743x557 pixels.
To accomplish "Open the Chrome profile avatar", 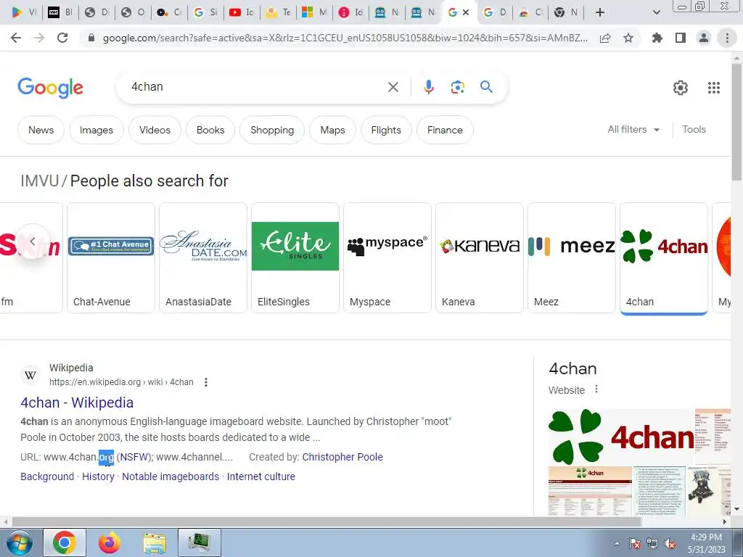I will click(x=704, y=38).
